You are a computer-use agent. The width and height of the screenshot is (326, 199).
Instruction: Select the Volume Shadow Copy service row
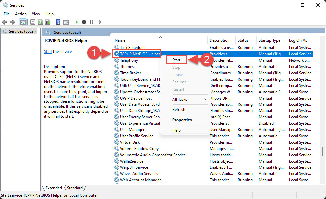point(139,149)
